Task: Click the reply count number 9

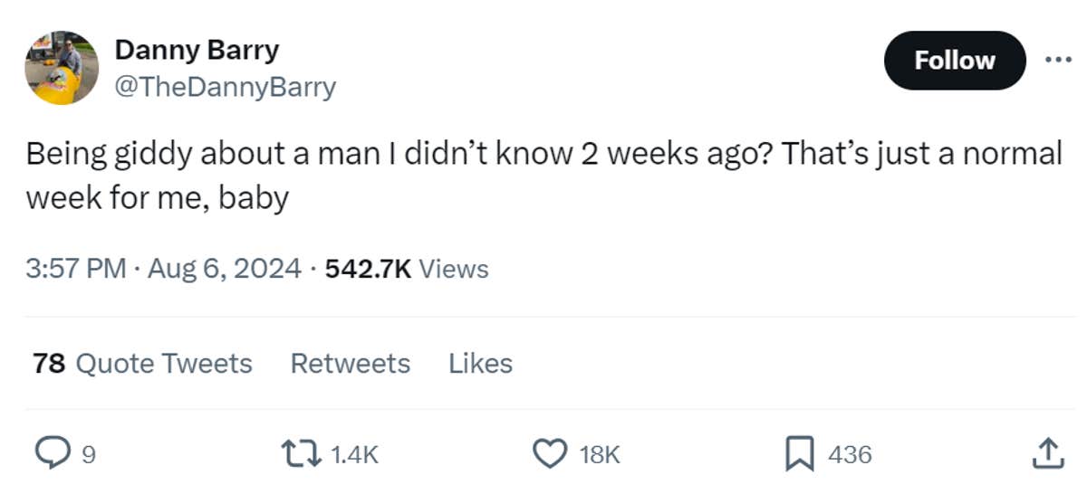Action: [x=87, y=454]
